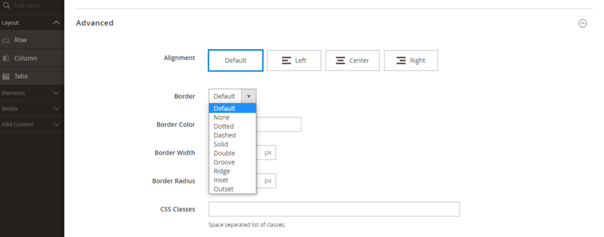Viewport: 604px width, 237px height.
Task: Click the right-align lines icon
Action: tap(401, 61)
